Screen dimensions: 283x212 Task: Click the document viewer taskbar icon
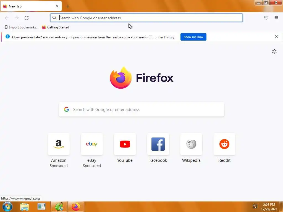(x=41, y=206)
